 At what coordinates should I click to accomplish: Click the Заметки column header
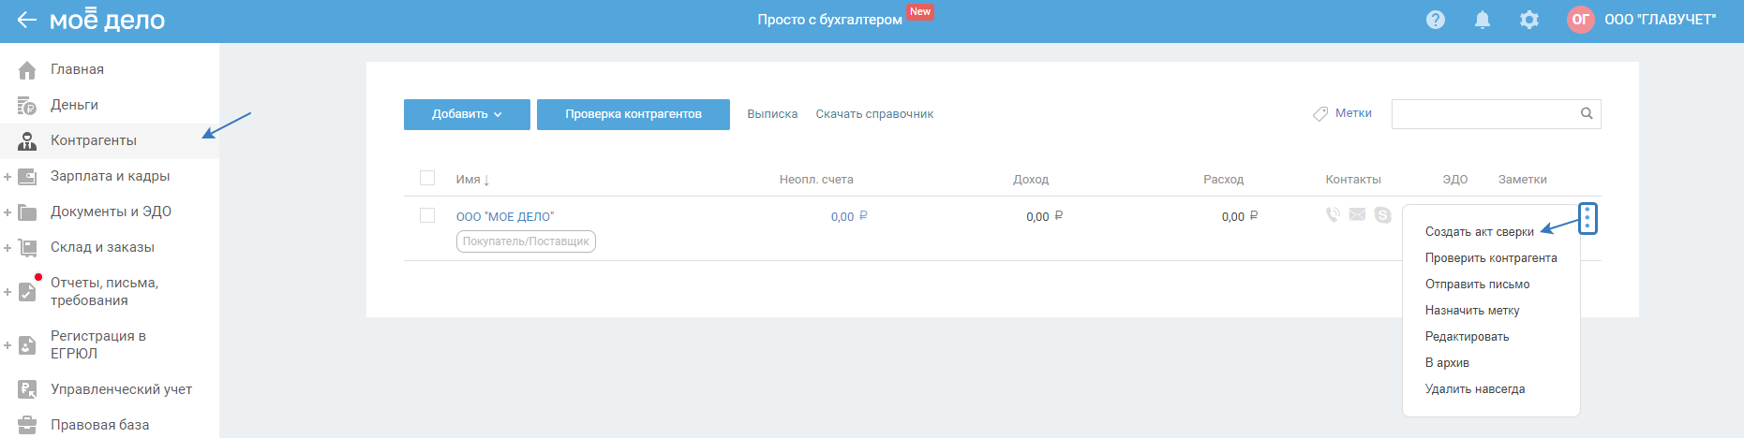coord(1523,180)
